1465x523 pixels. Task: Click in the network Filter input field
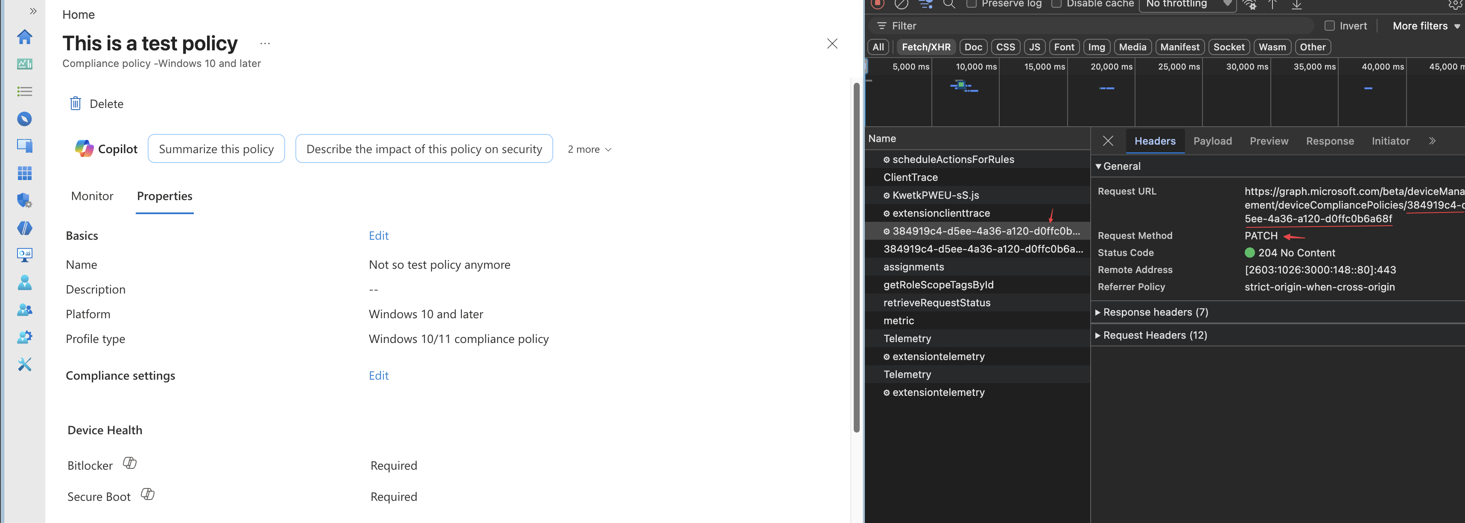1092,26
